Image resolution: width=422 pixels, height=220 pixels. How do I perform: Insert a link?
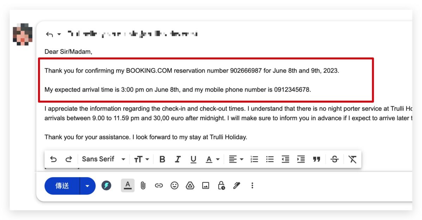click(x=159, y=186)
